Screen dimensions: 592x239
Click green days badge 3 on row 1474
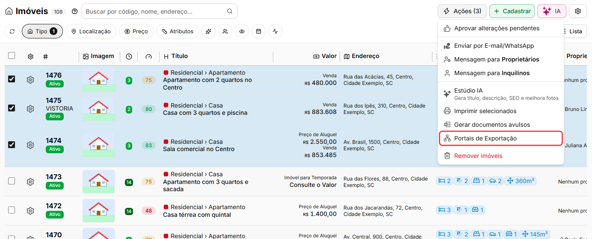pyautogui.click(x=129, y=146)
